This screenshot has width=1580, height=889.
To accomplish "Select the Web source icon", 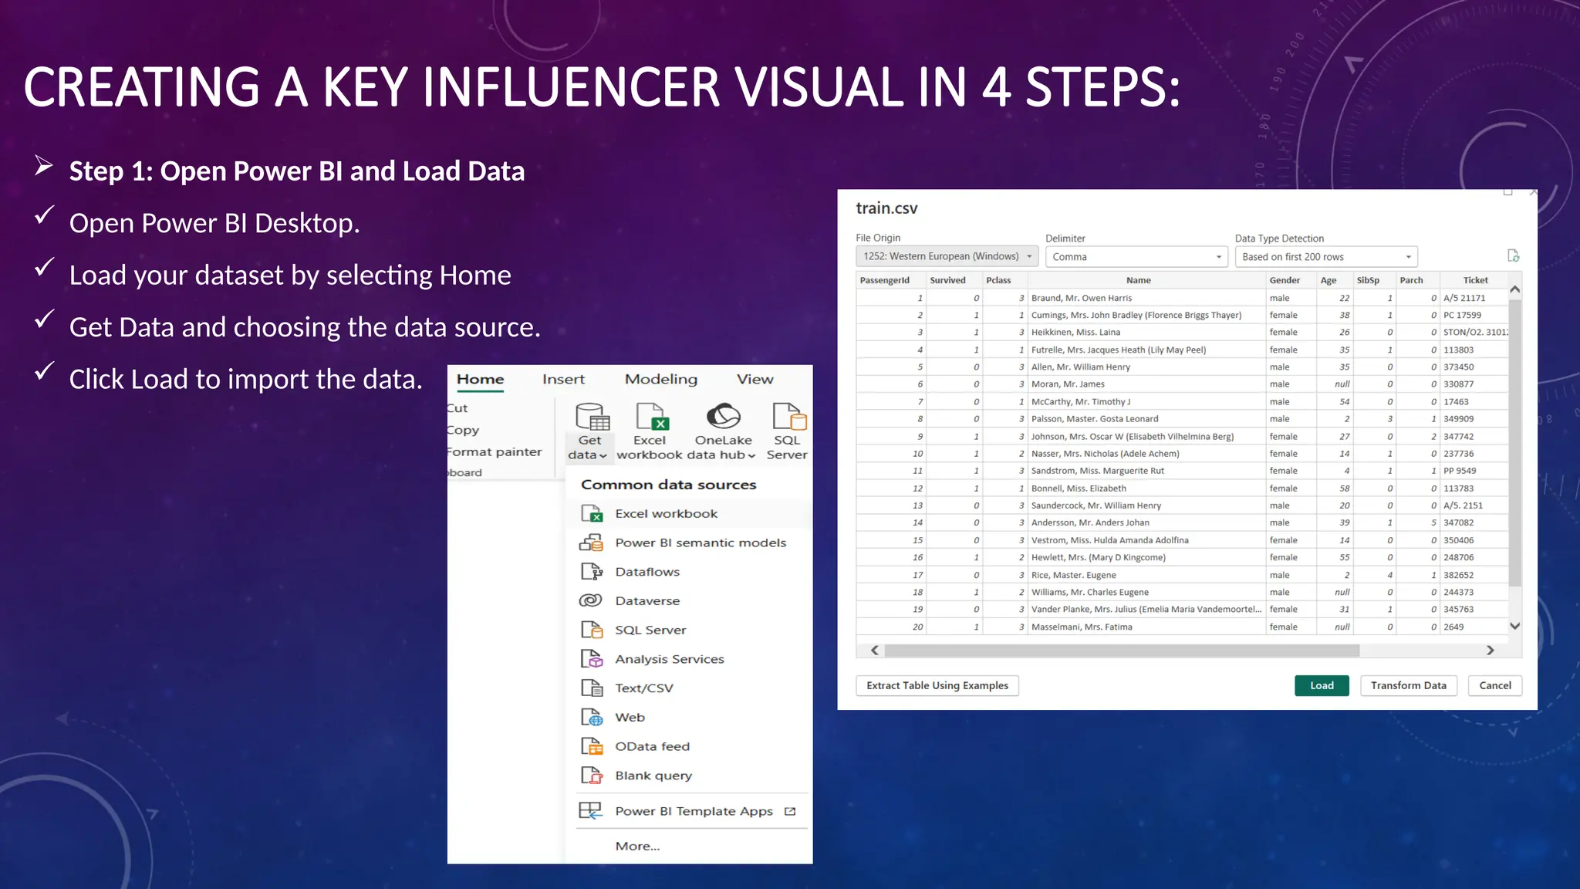I will coord(592,718).
